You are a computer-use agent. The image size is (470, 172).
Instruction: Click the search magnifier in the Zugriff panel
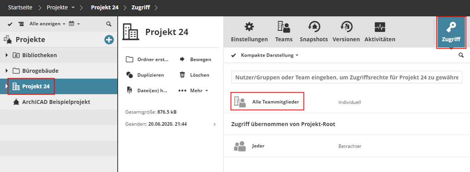pos(461,55)
